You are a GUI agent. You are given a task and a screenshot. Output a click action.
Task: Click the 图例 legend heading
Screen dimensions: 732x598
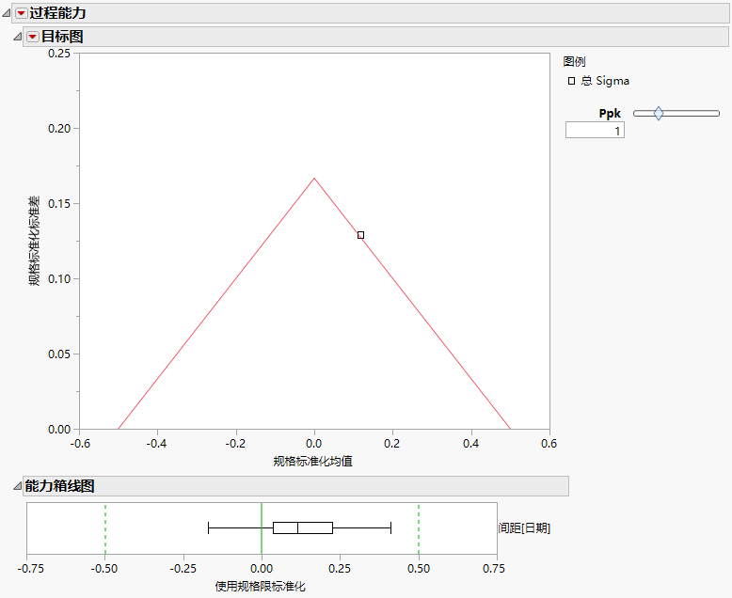tap(574, 61)
